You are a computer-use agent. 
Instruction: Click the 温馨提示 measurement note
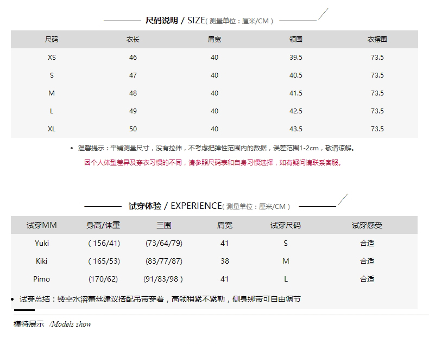coord(216,148)
